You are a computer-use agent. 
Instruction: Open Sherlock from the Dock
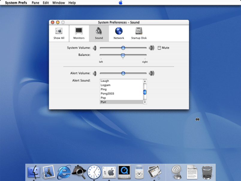click(x=79, y=172)
